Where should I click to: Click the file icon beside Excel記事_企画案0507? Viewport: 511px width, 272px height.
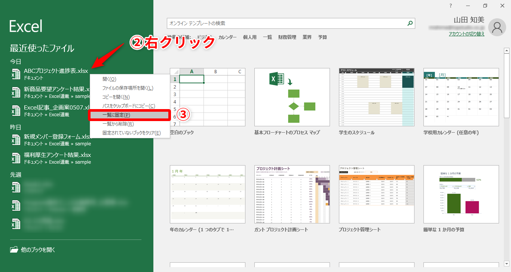point(16,111)
